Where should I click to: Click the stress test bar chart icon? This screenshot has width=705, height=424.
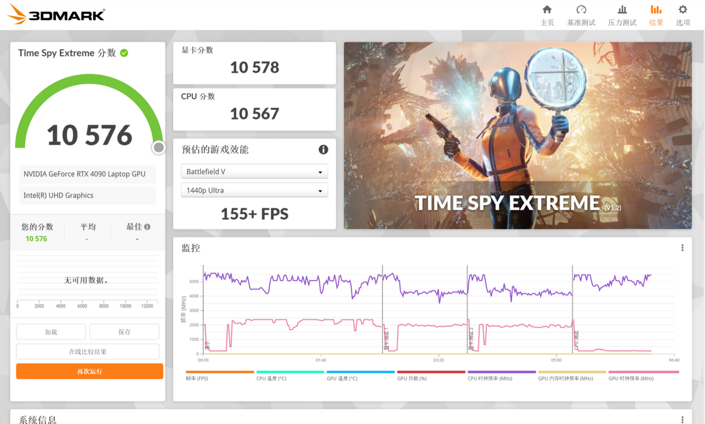tap(622, 9)
